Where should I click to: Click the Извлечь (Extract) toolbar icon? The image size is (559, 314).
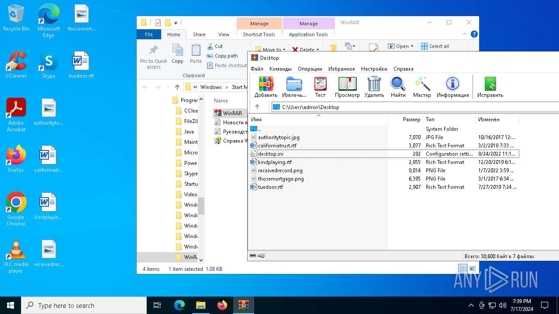(294, 87)
